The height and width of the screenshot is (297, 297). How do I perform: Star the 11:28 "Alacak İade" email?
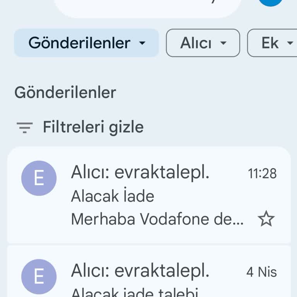coord(266,220)
